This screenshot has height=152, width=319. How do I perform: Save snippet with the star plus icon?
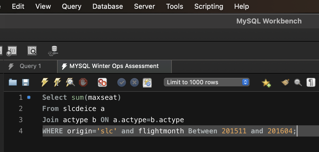(266, 83)
